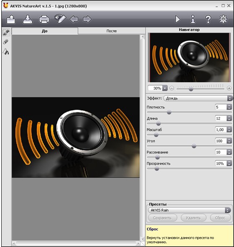Show program info icon
This screenshot has width=234, height=247.
pyautogui.click(x=193, y=19)
